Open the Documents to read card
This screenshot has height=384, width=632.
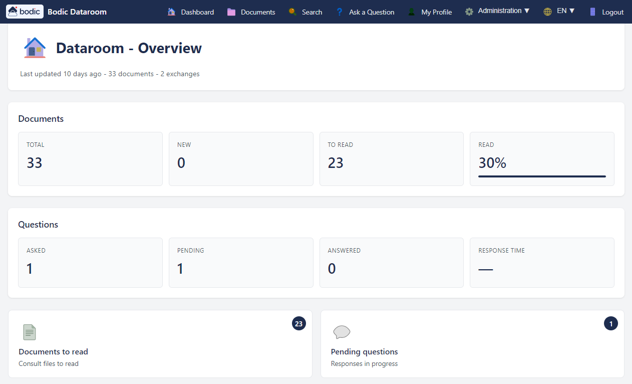(x=160, y=344)
